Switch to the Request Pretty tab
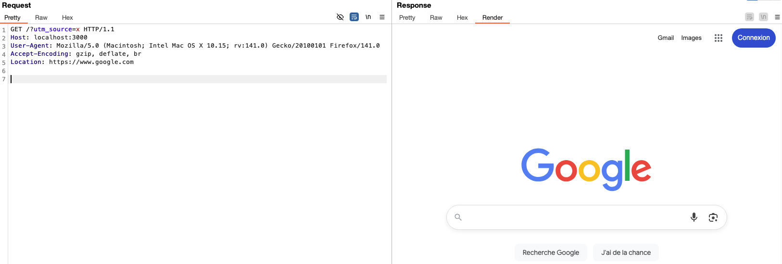The height and width of the screenshot is (264, 782). (13, 17)
